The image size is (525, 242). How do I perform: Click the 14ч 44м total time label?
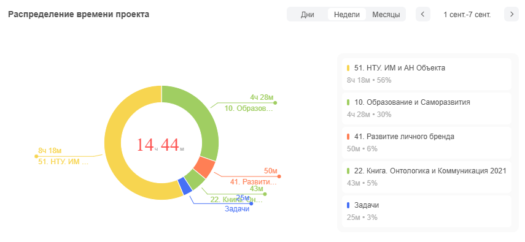(x=161, y=145)
